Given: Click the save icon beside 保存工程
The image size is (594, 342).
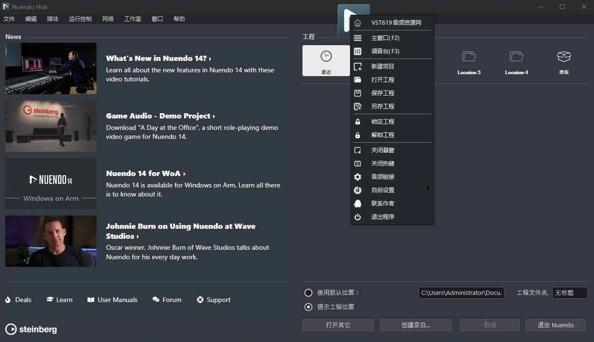Looking at the screenshot, I should coord(358,93).
